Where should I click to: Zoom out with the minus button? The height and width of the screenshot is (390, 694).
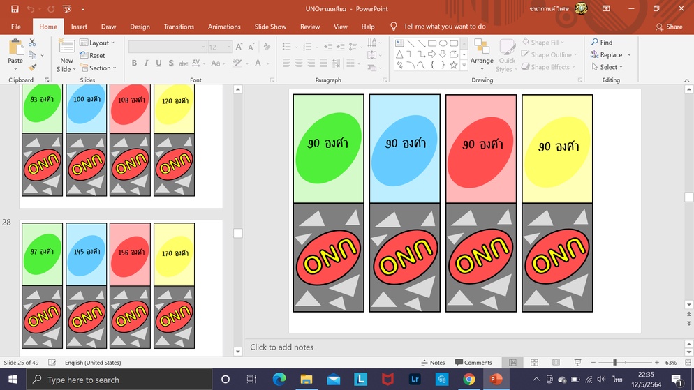tap(593, 363)
